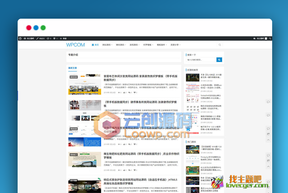Go to the 首页 home menu item
This screenshot has height=193, width=288.
pos(95,45)
